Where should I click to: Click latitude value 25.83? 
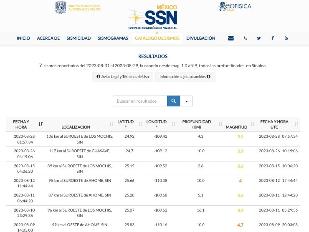(x=129, y=225)
